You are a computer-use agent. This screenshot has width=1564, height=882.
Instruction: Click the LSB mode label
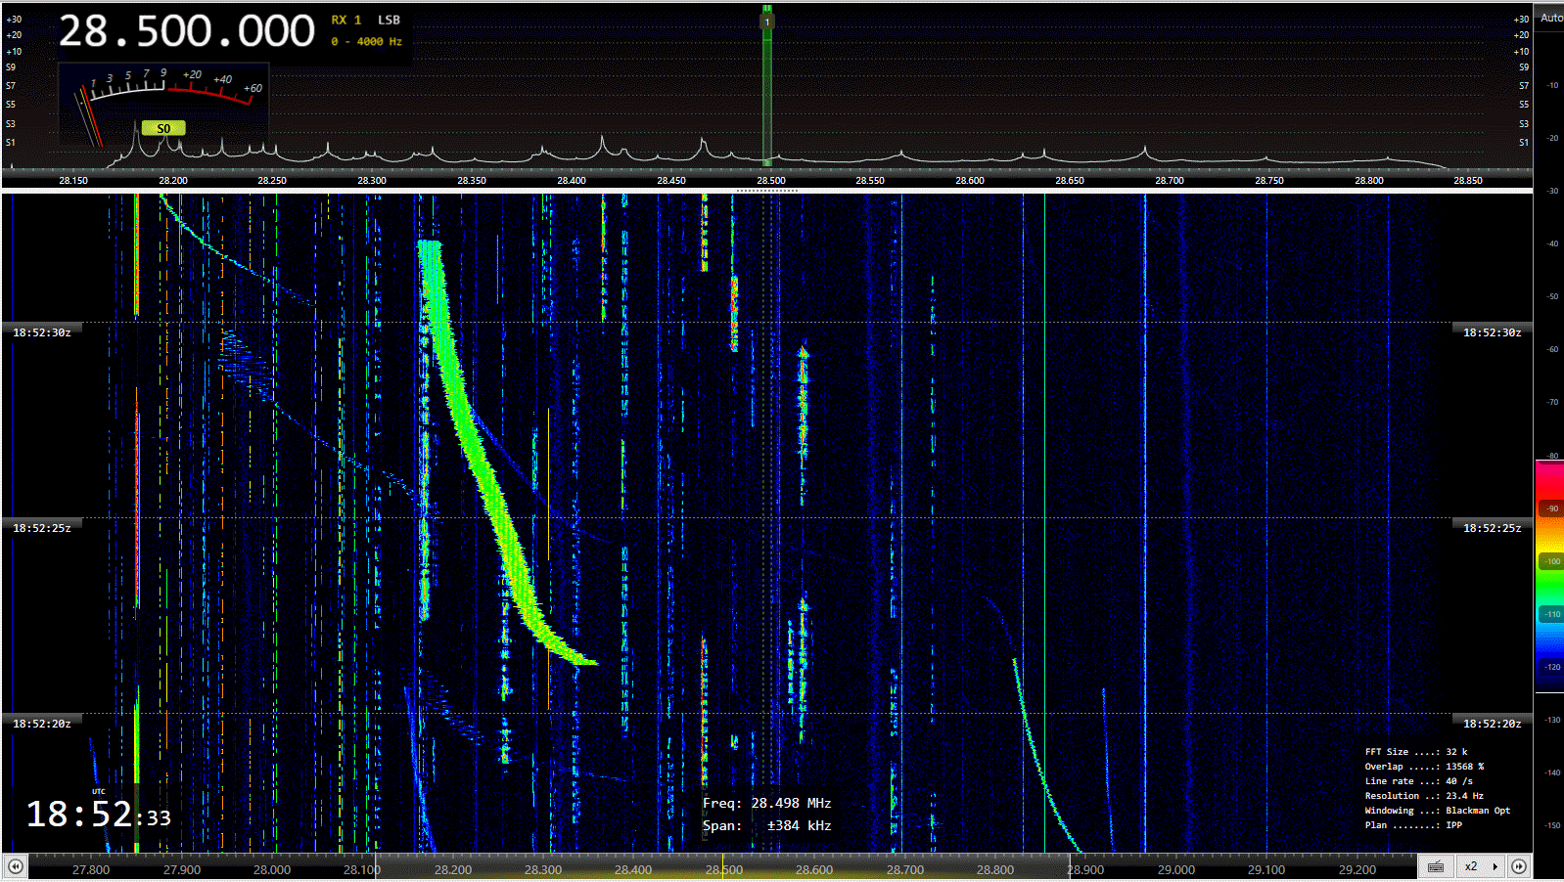(389, 20)
